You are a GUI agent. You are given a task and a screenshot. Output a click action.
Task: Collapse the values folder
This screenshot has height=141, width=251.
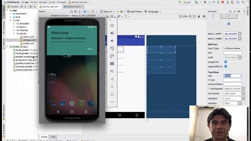[14, 34]
